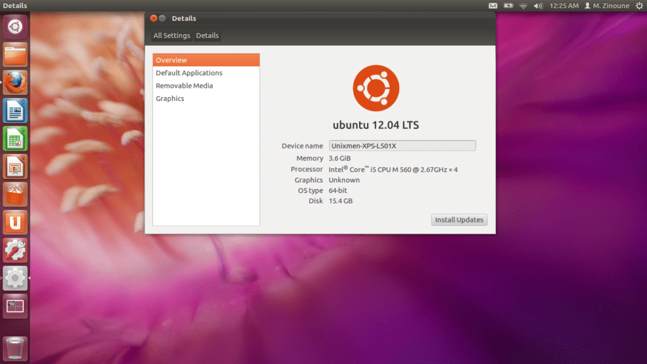Image resolution: width=647 pixels, height=364 pixels.
Task: Switch to the All Settings tab
Action: (x=171, y=35)
